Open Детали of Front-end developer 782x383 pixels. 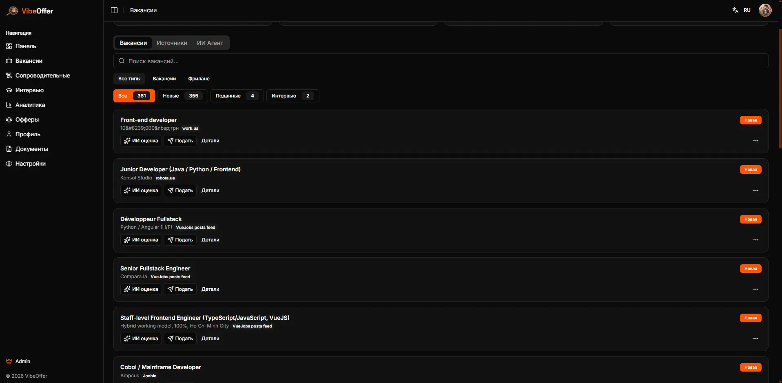click(210, 141)
